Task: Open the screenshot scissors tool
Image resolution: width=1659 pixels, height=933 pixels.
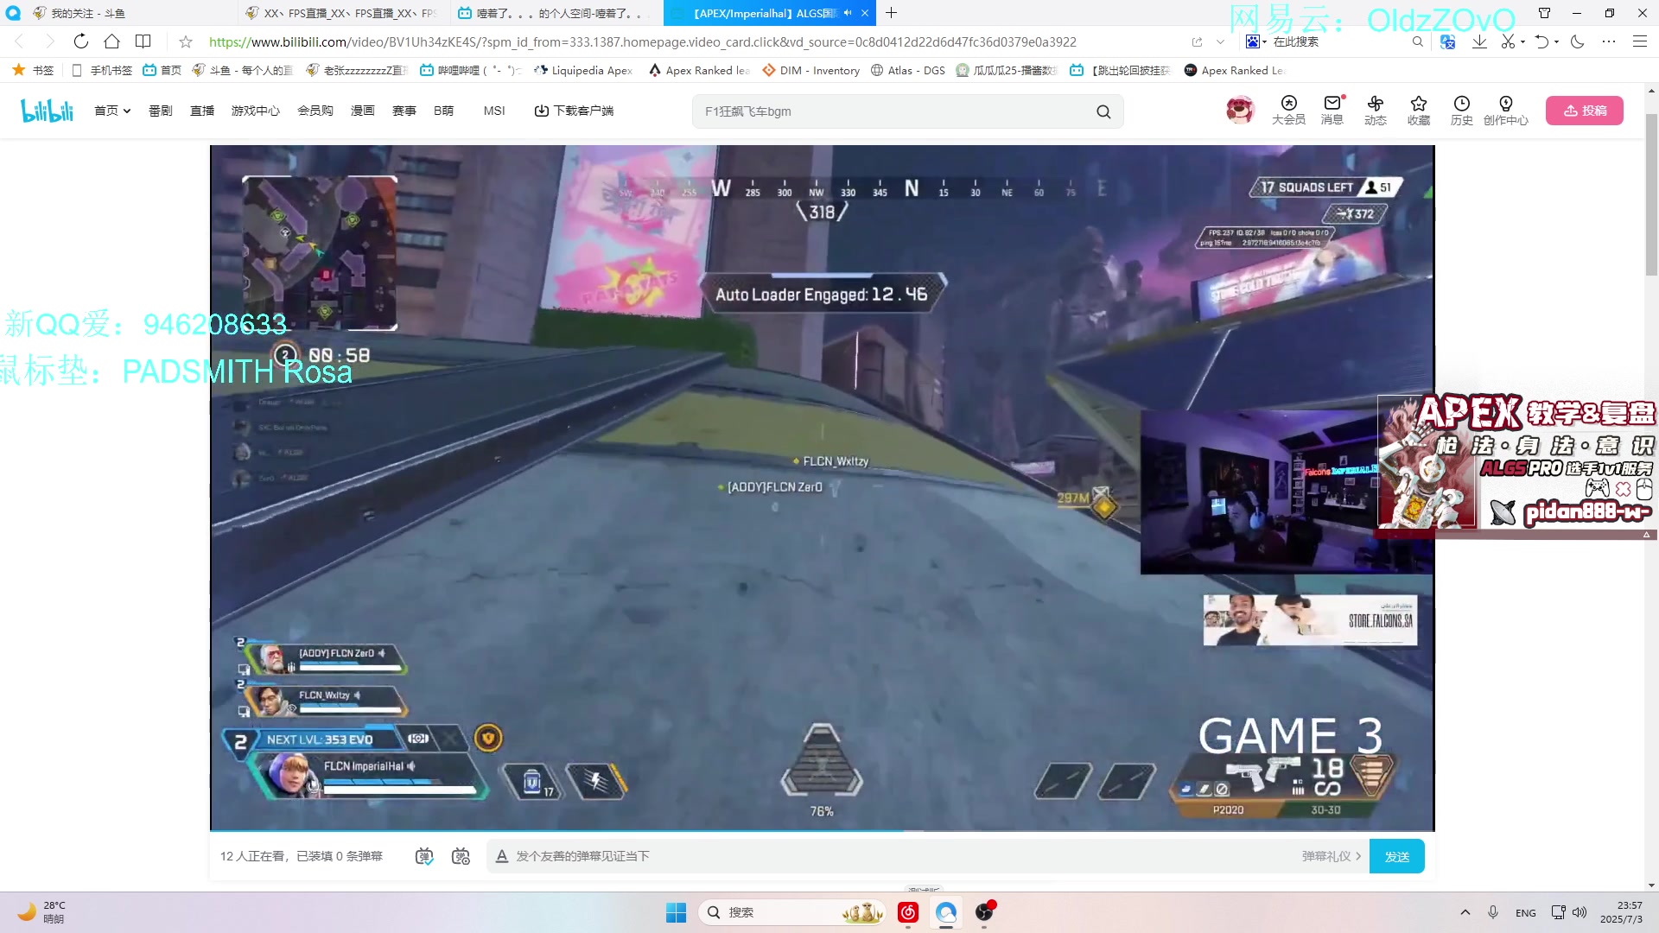Action: [1508, 41]
